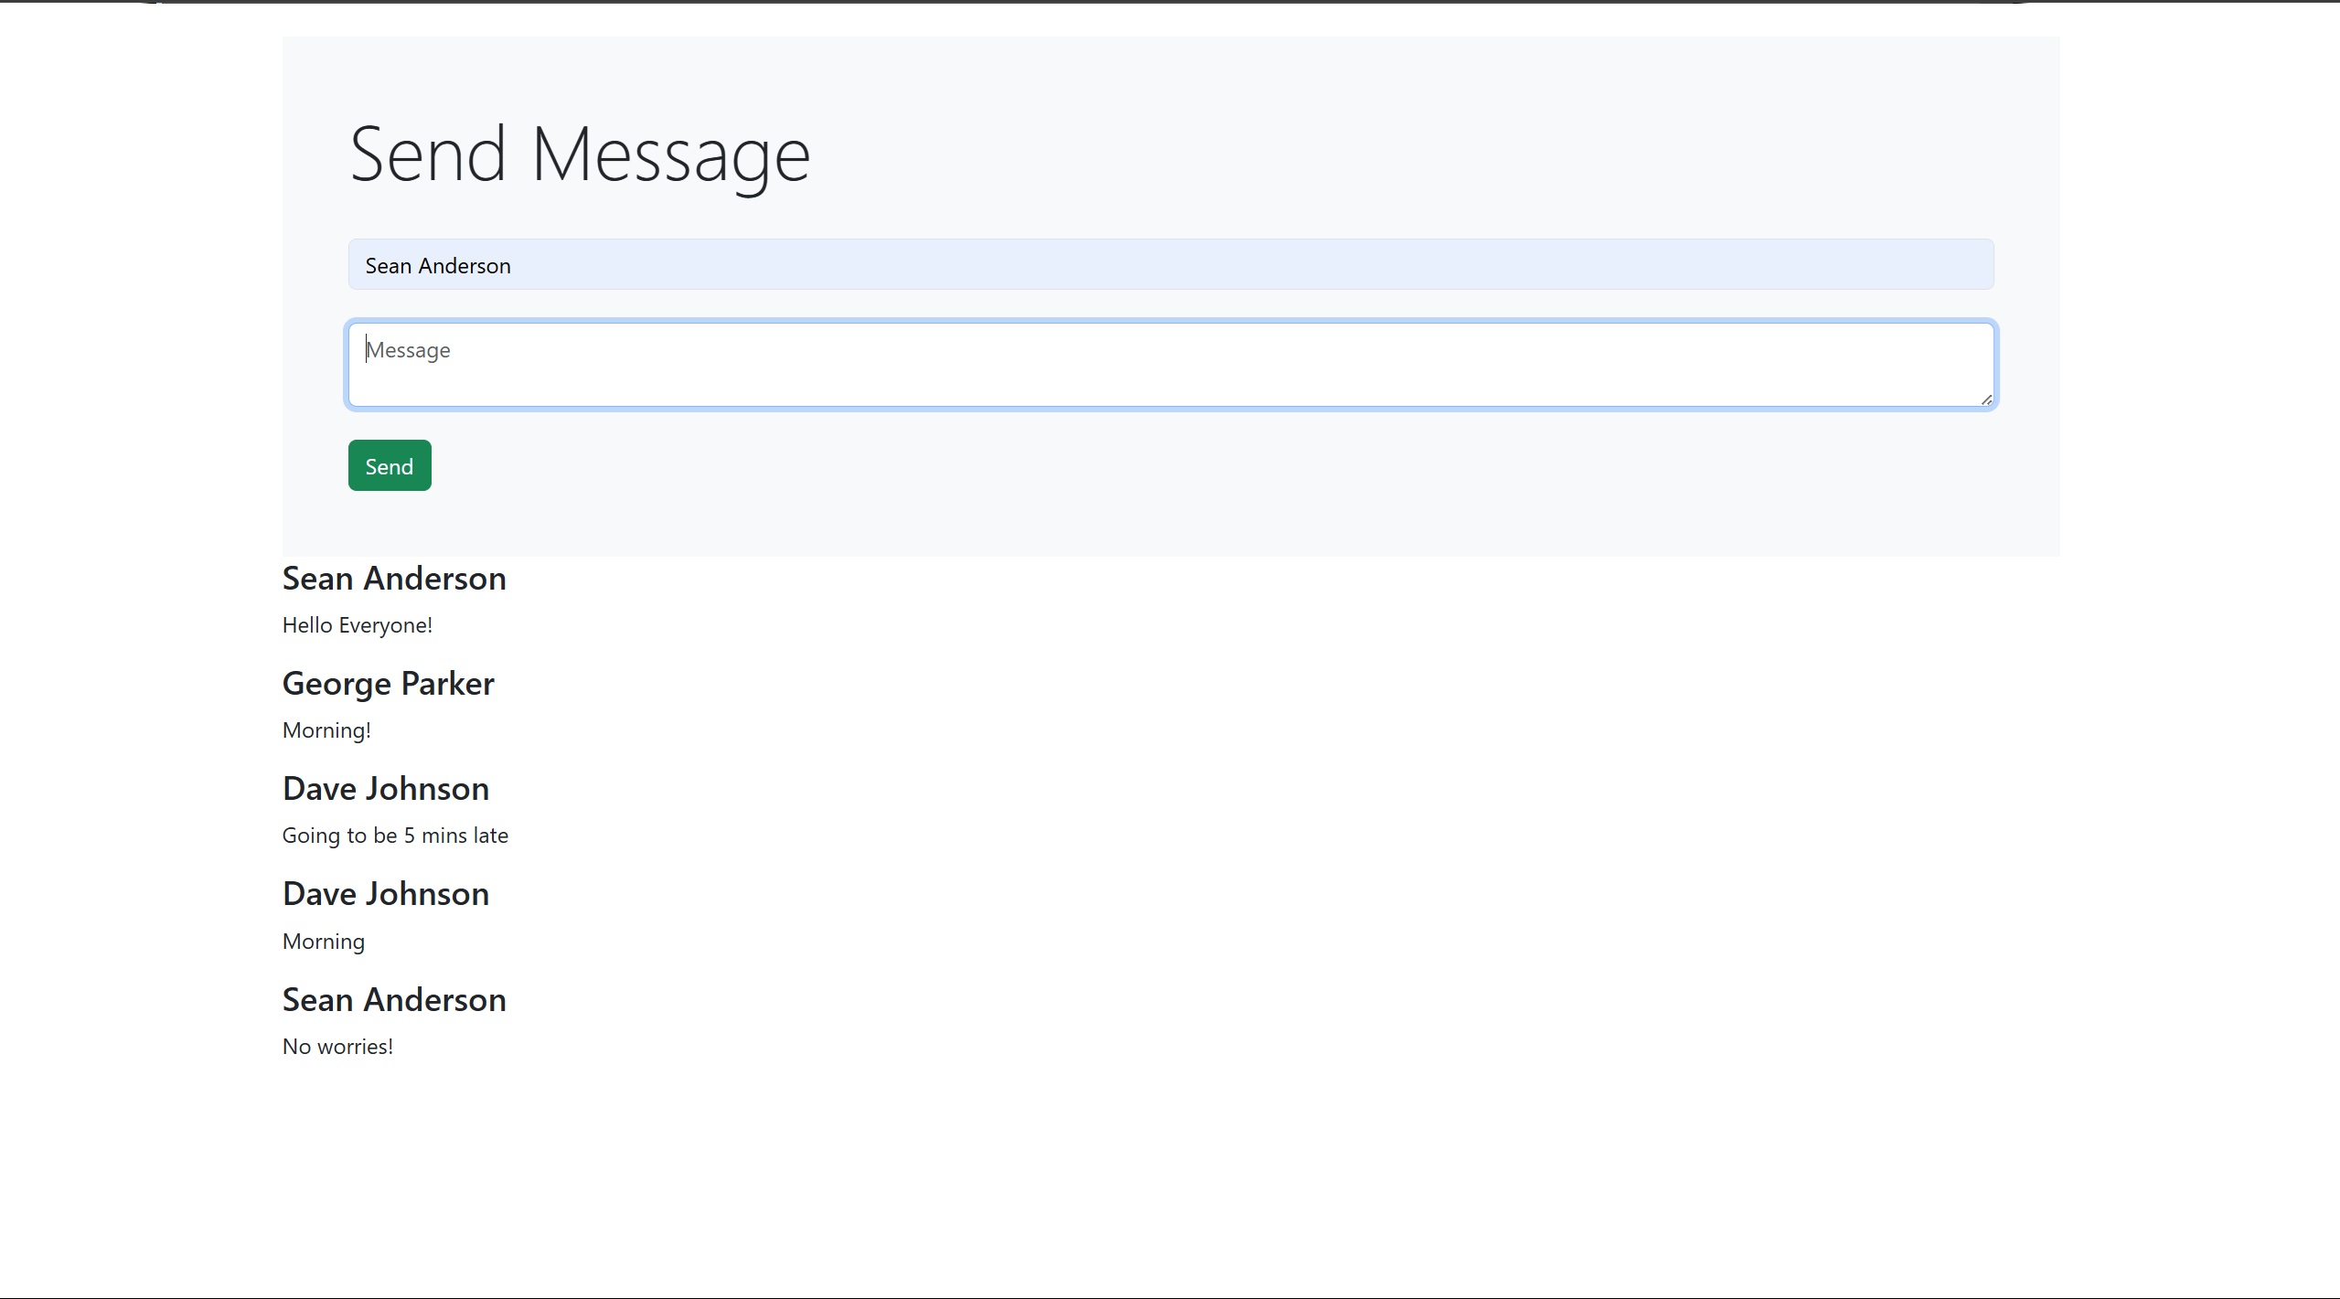This screenshot has height=1299, width=2340.
Task: Select Dave Johnson name above the "Morning" message
Action: (386, 894)
